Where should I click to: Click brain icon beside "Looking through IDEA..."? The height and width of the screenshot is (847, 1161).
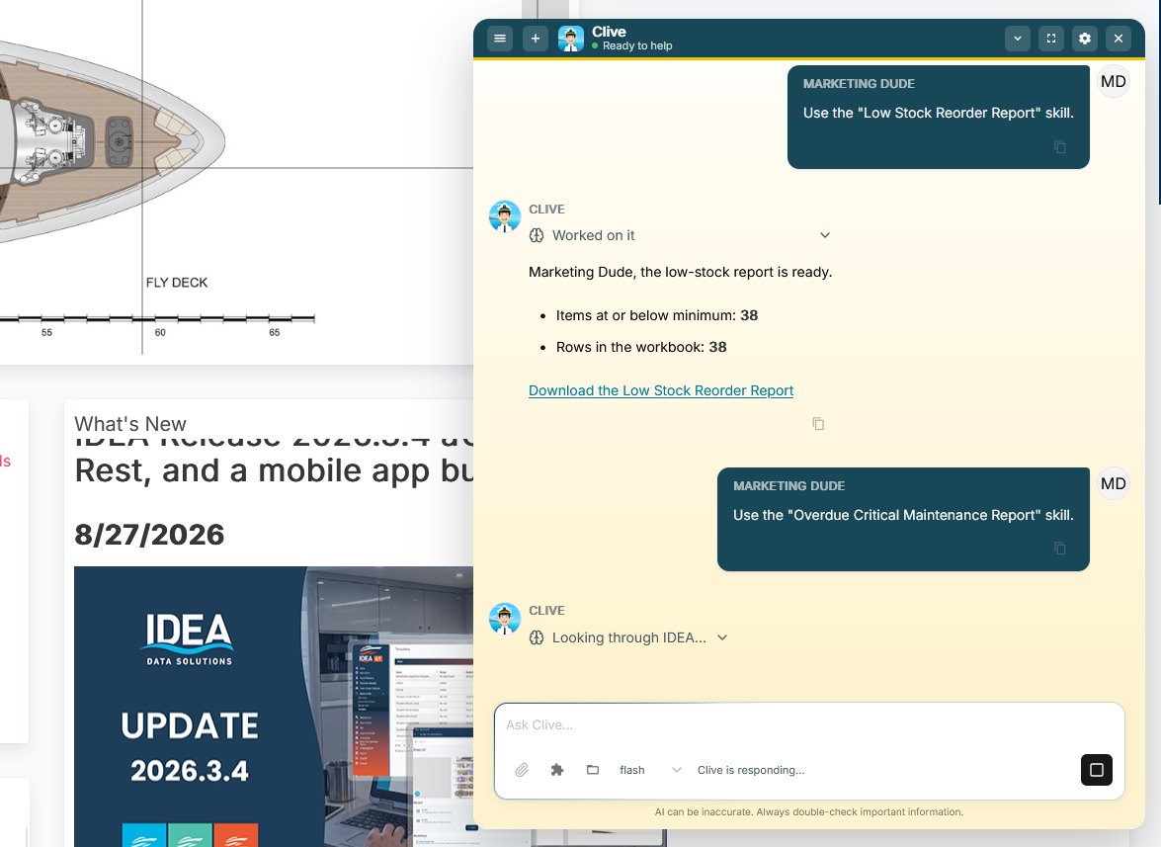click(537, 637)
